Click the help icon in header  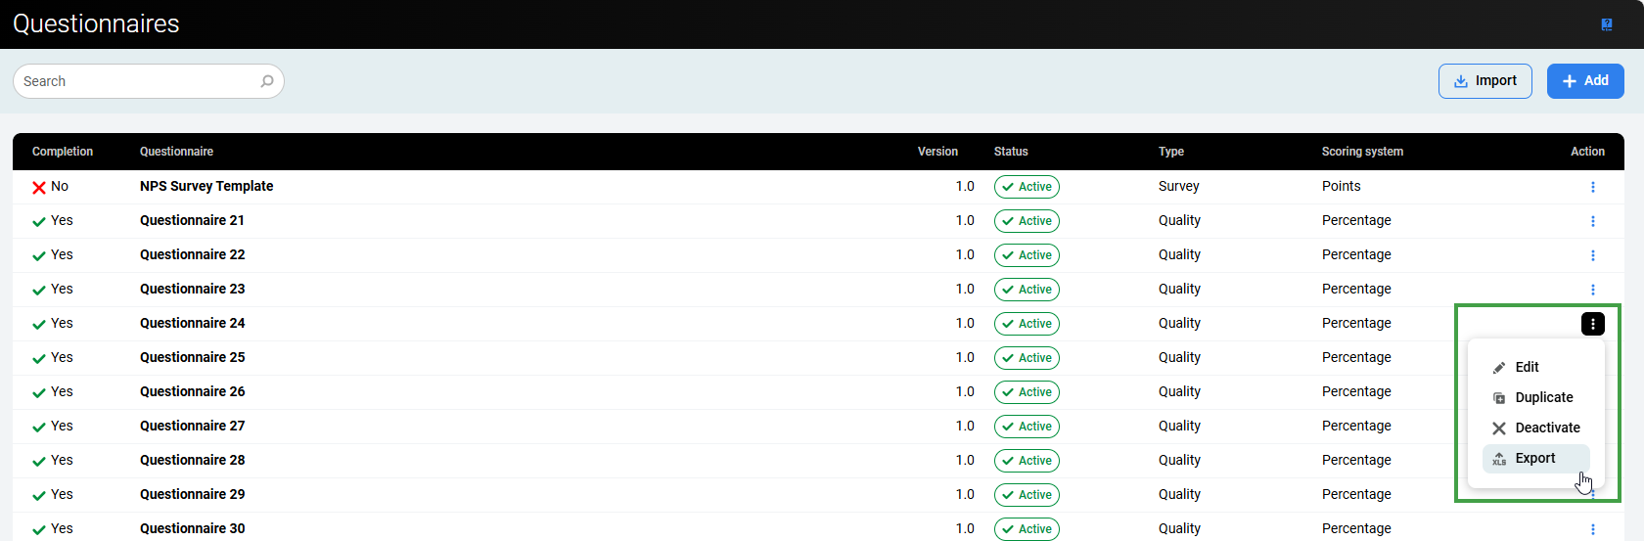click(1607, 24)
